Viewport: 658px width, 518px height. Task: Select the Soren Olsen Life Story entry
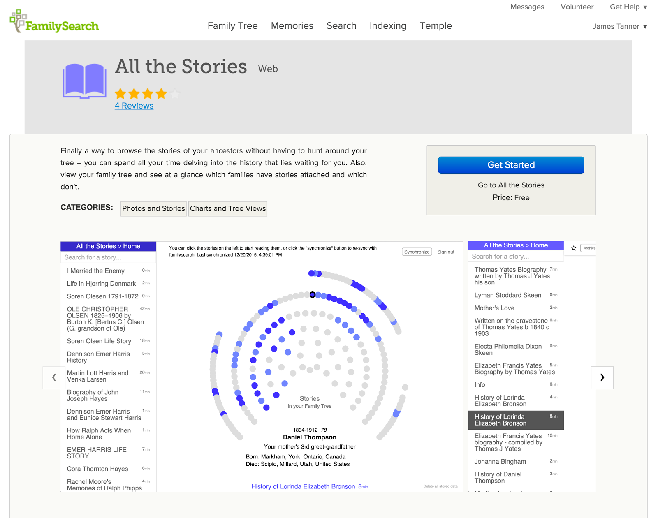(x=99, y=341)
